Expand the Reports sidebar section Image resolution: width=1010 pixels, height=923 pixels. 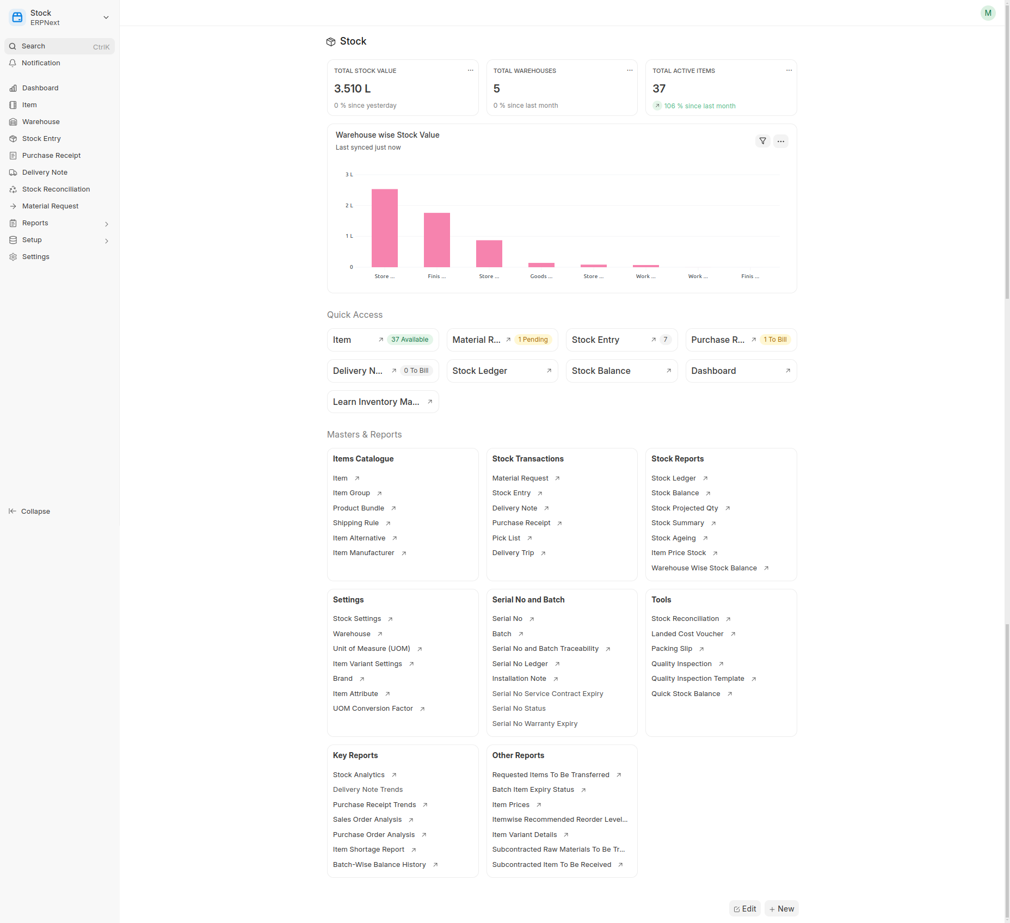click(107, 224)
